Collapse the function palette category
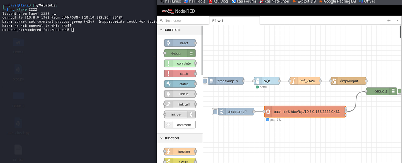 [161, 138]
